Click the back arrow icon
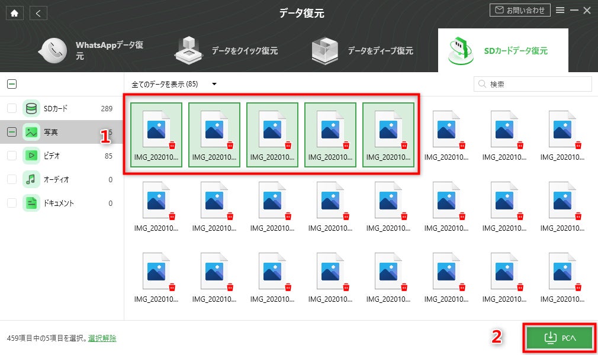This screenshot has width=598, height=355. click(38, 12)
